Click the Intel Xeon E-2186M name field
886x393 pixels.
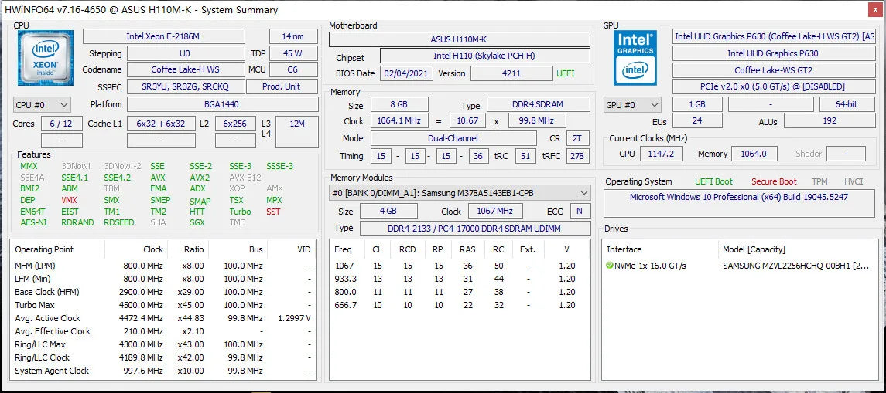tap(164, 36)
